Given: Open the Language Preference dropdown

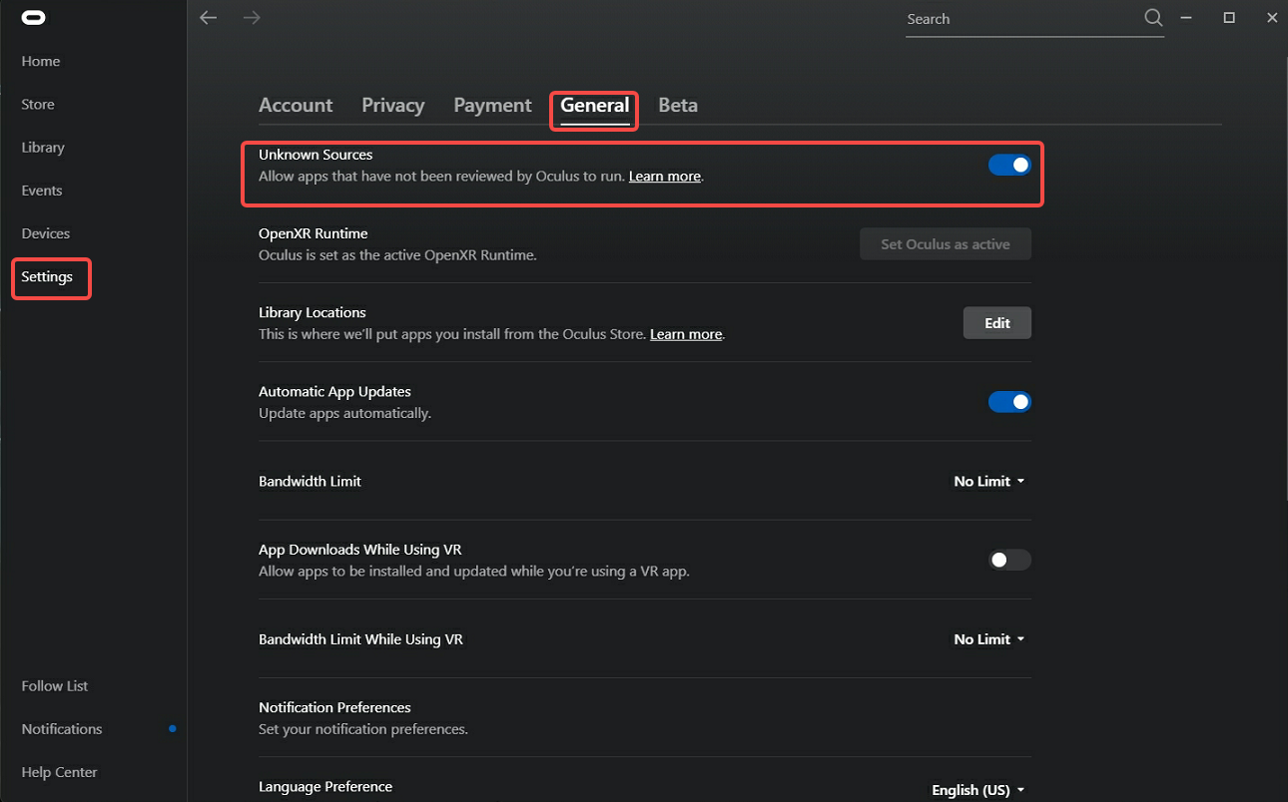Looking at the screenshot, I should click(x=978, y=790).
